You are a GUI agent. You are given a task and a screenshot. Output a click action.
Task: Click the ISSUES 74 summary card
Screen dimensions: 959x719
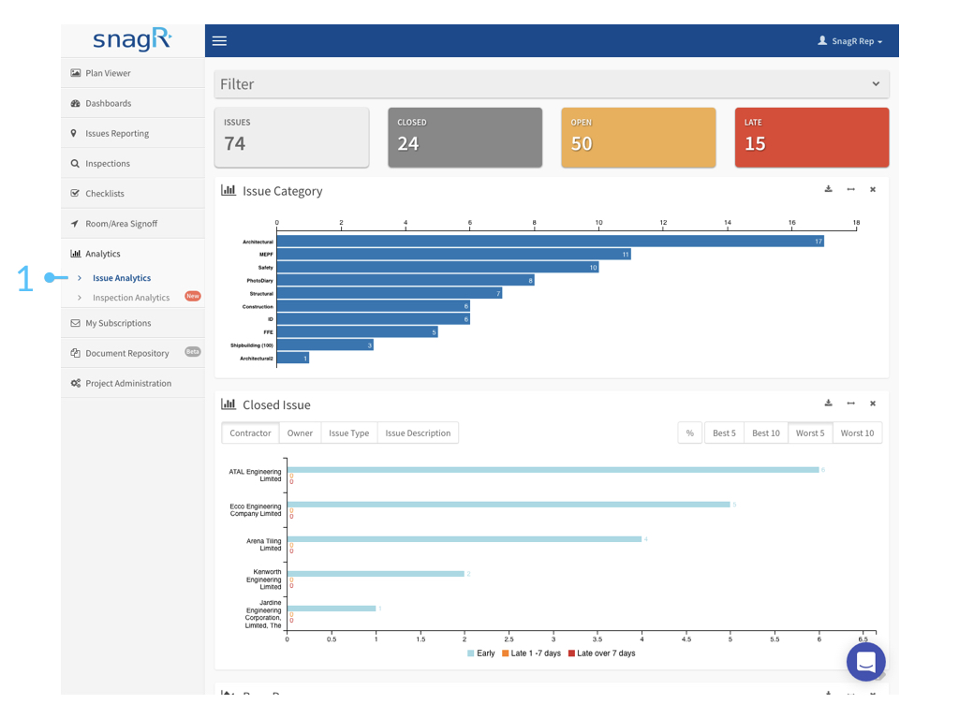pos(292,137)
